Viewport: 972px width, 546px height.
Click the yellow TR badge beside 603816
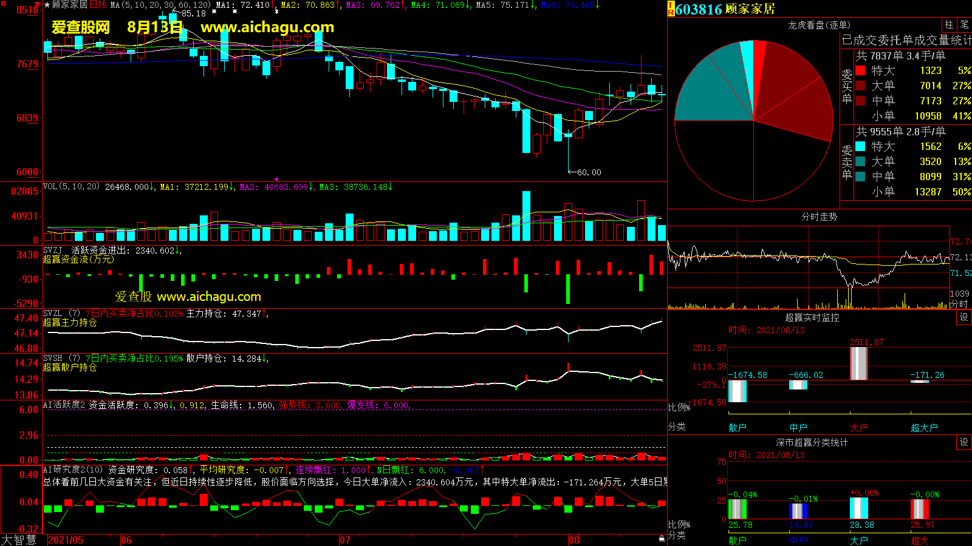click(671, 9)
